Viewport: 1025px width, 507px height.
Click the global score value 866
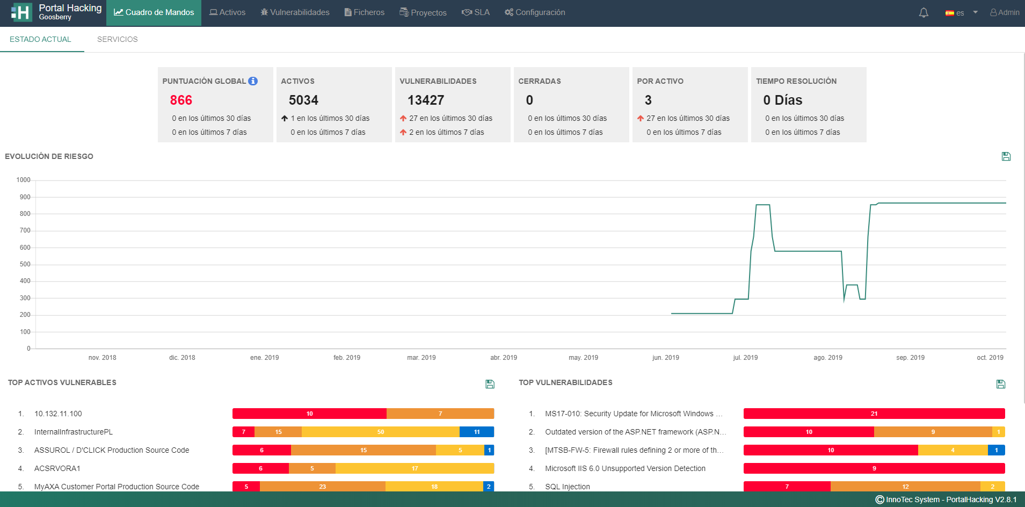click(x=181, y=100)
